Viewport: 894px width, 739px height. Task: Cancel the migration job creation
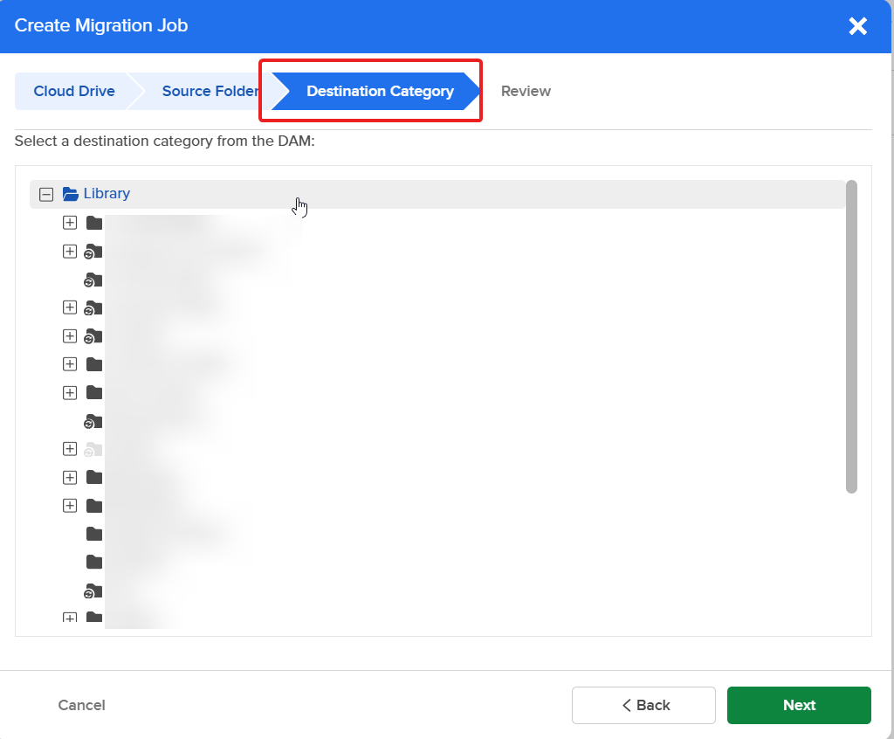click(x=81, y=705)
